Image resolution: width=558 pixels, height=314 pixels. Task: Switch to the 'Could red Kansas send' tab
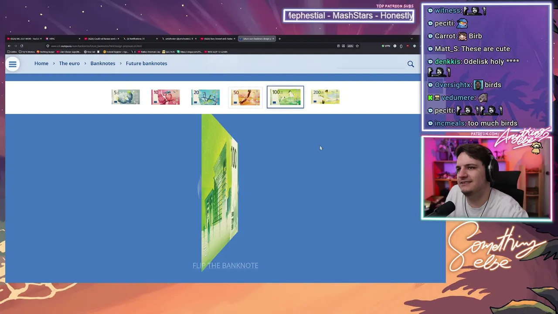pyautogui.click(x=102, y=39)
